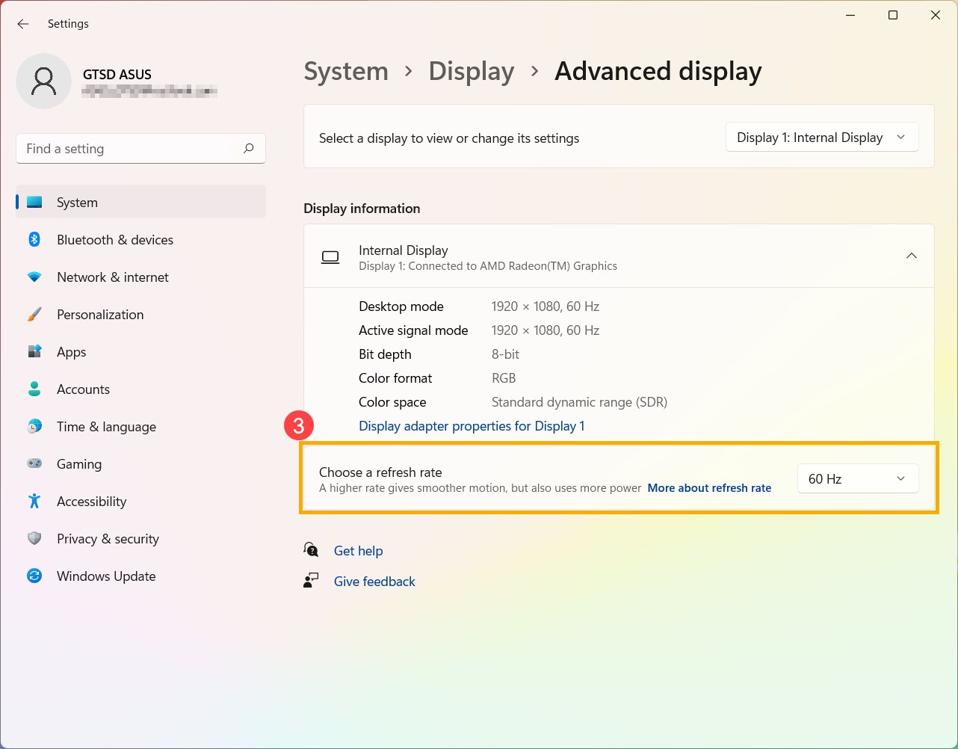Click the Accounts person icon
This screenshot has height=749, width=958.
pyautogui.click(x=34, y=389)
